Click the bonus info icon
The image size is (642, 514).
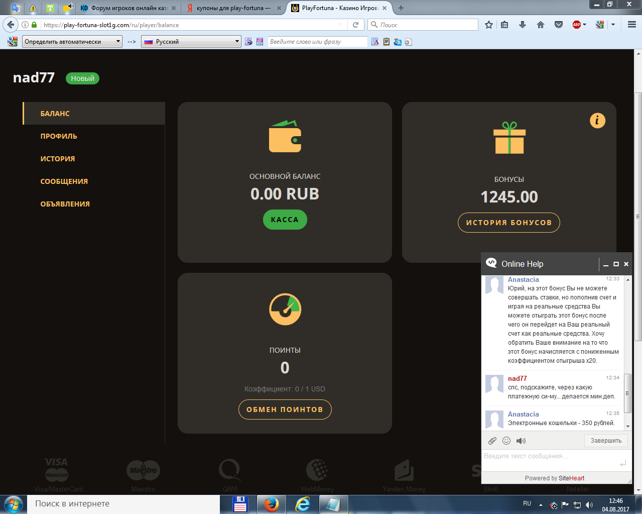597,121
